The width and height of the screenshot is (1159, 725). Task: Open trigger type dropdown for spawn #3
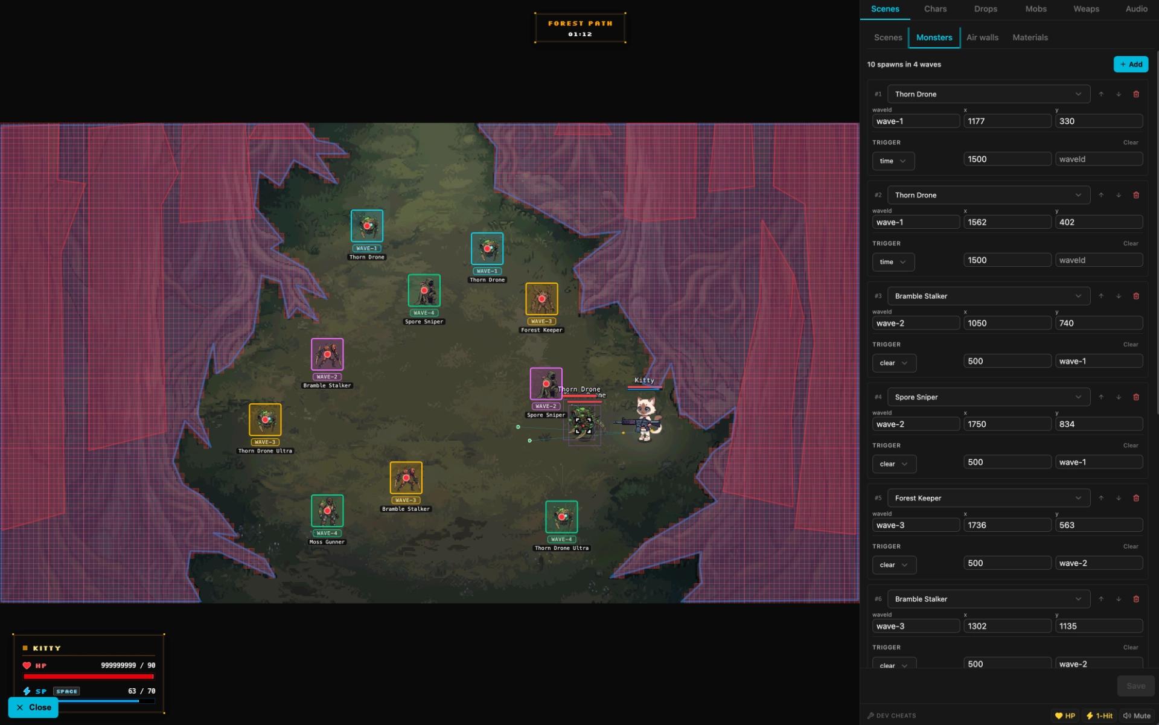(893, 363)
